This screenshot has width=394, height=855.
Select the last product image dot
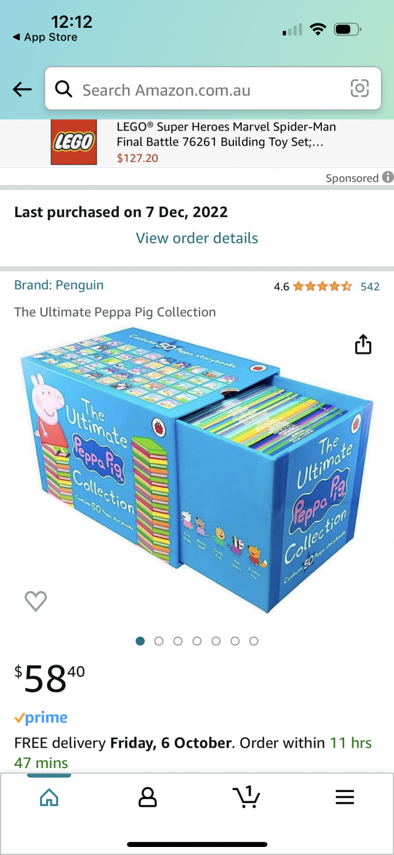pyautogui.click(x=254, y=641)
